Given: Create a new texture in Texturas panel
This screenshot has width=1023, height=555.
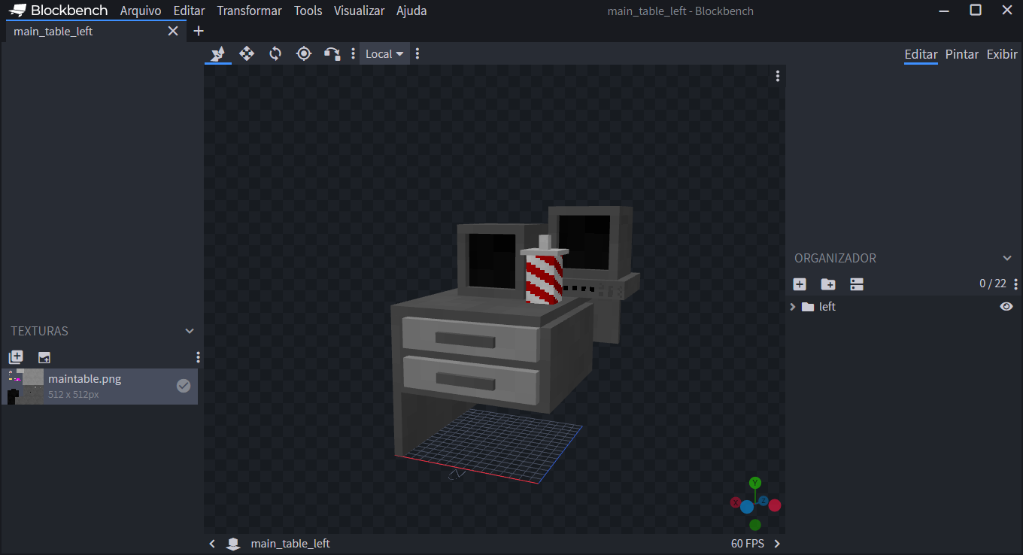Looking at the screenshot, I should [x=16, y=356].
